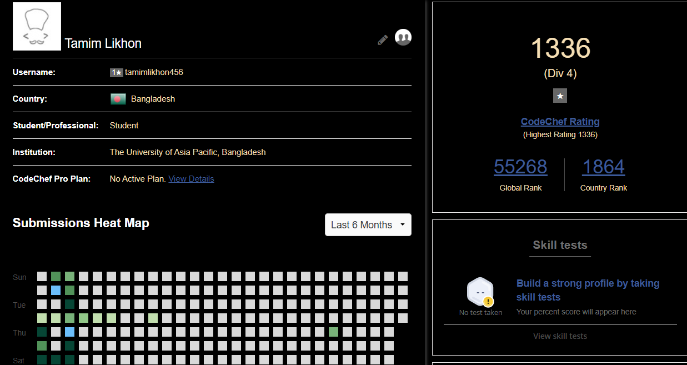Viewport: 687px width, 365px height.
Task: Select the Skill tests heading tab
Action: coord(560,245)
